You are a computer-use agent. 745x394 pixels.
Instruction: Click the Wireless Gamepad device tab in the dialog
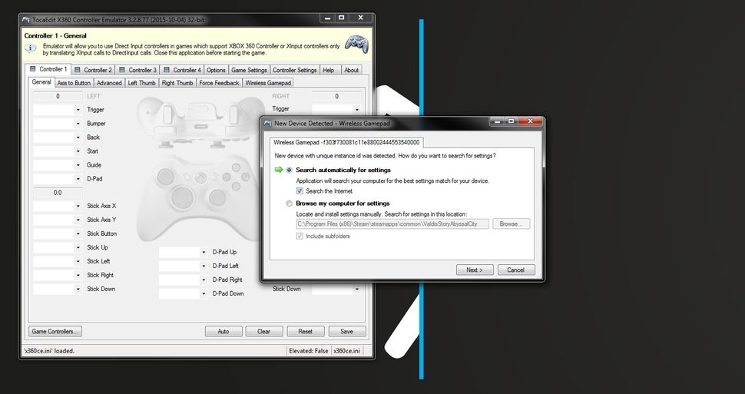tap(346, 143)
